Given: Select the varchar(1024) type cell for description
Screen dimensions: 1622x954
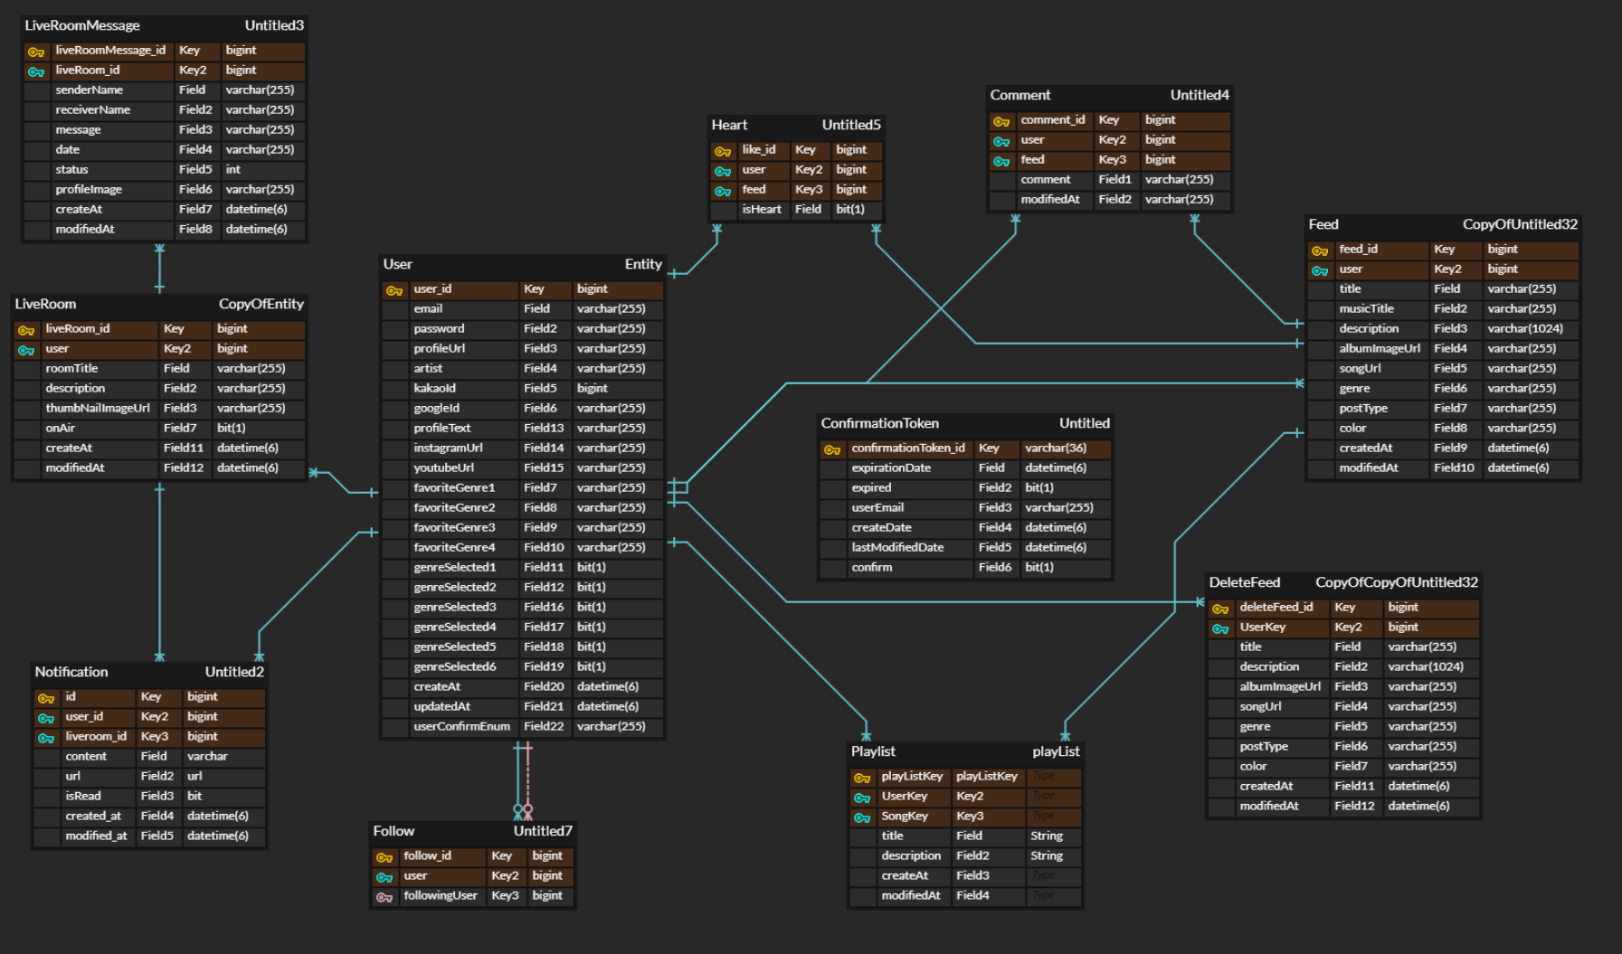Looking at the screenshot, I should 1529,328.
